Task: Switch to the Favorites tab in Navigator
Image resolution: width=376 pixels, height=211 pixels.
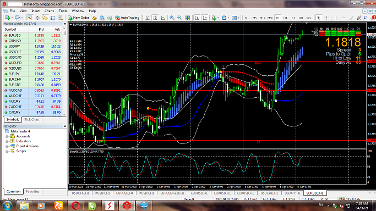Action: point(32,191)
